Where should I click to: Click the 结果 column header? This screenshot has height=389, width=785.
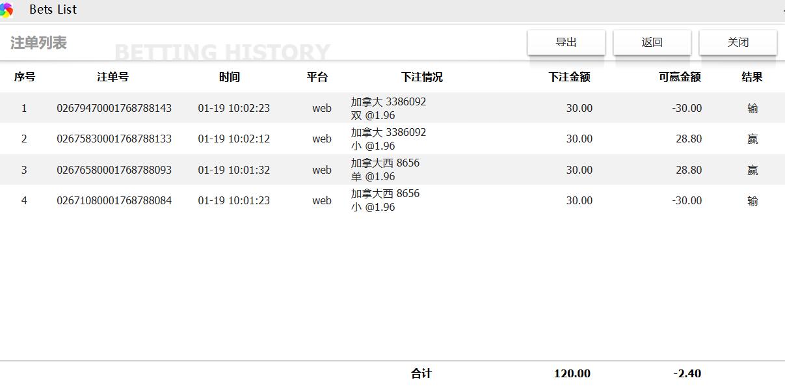click(x=752, y=77)
